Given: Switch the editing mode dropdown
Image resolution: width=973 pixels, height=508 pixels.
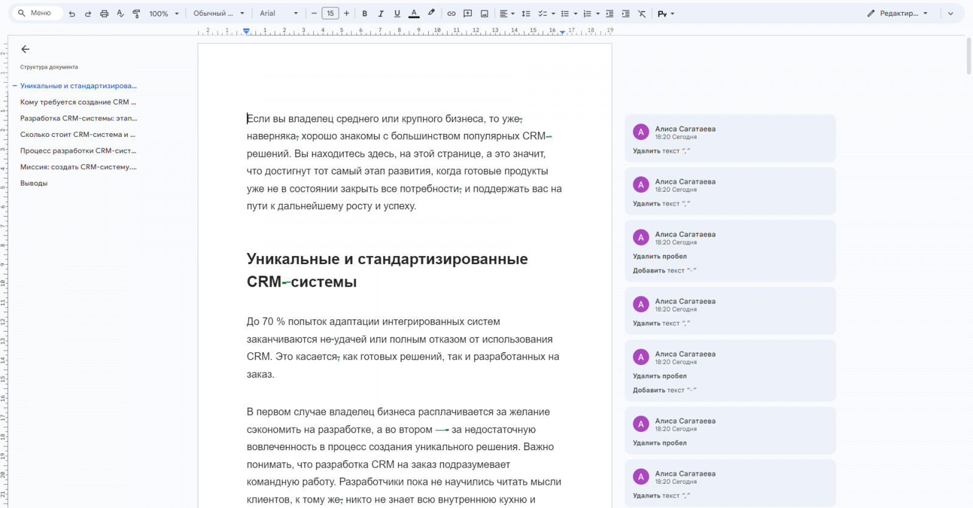Looking at the screenshot, I should tap(898, 13).
